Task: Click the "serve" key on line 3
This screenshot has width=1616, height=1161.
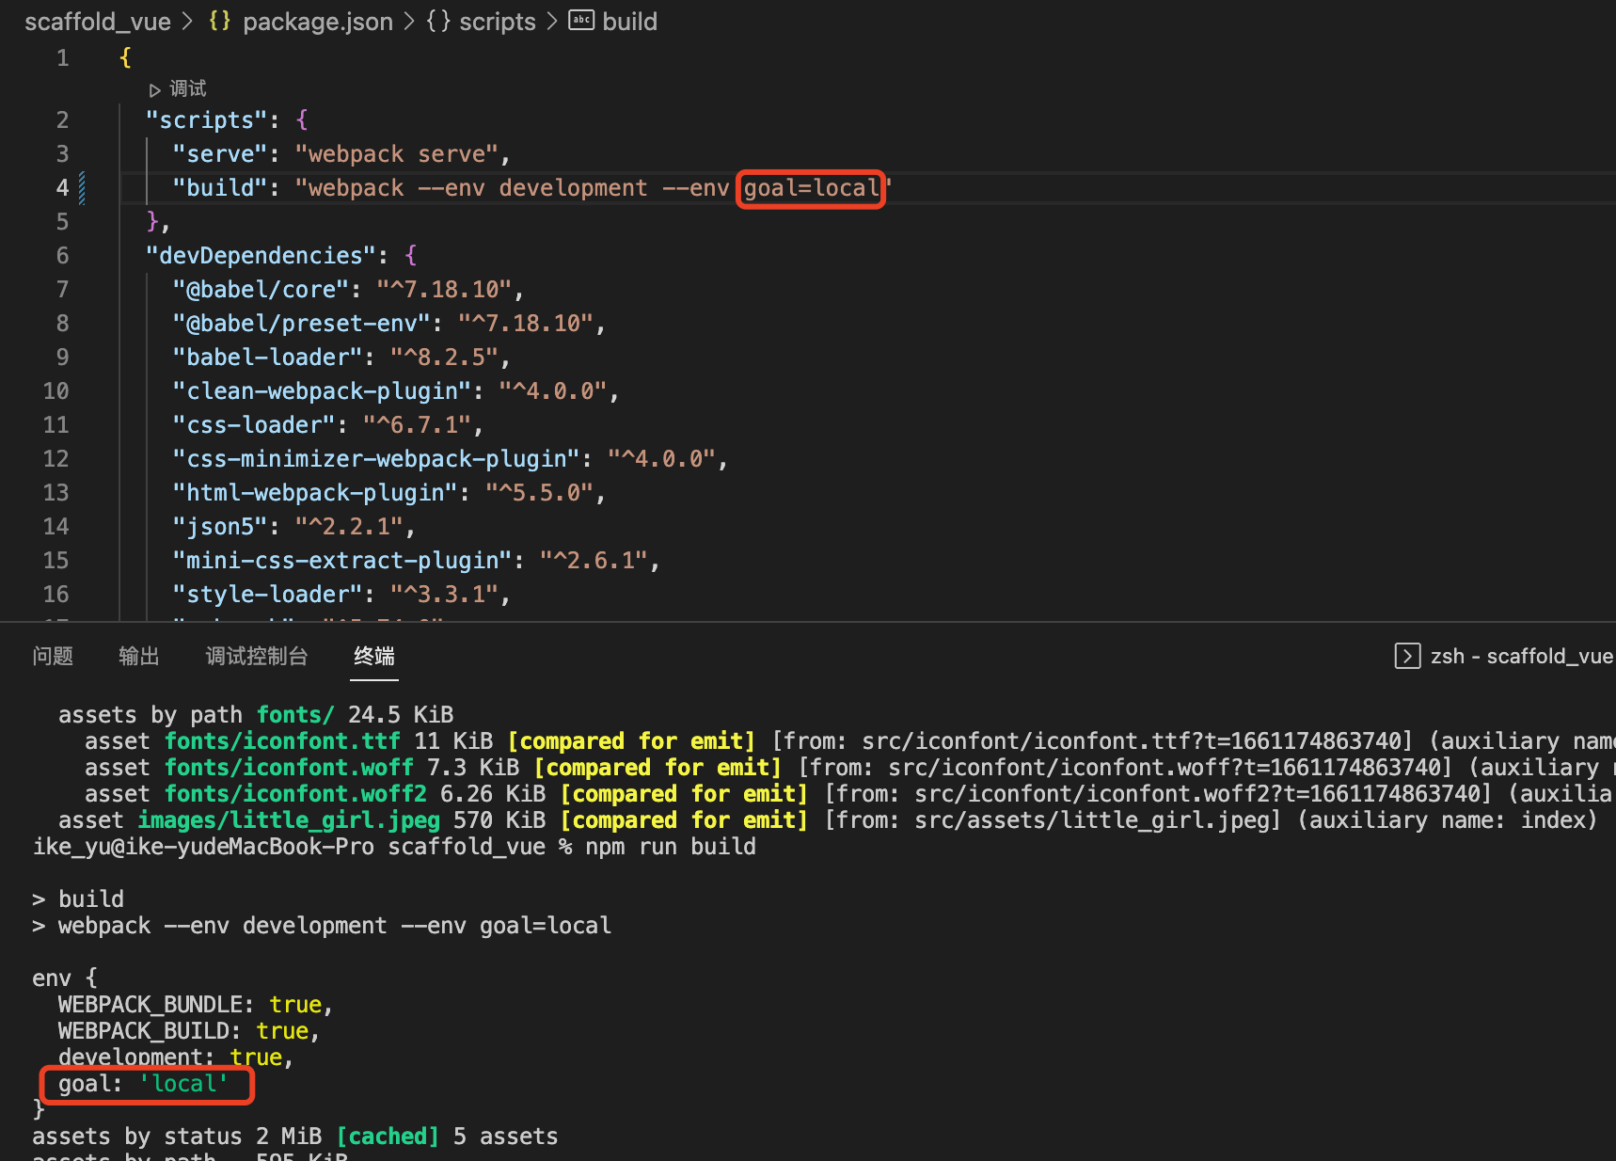Action: pos(220,154)
